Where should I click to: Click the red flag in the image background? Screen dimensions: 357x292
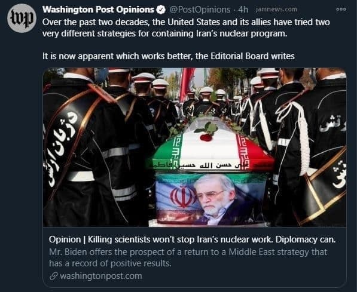[x=187, y=84]
